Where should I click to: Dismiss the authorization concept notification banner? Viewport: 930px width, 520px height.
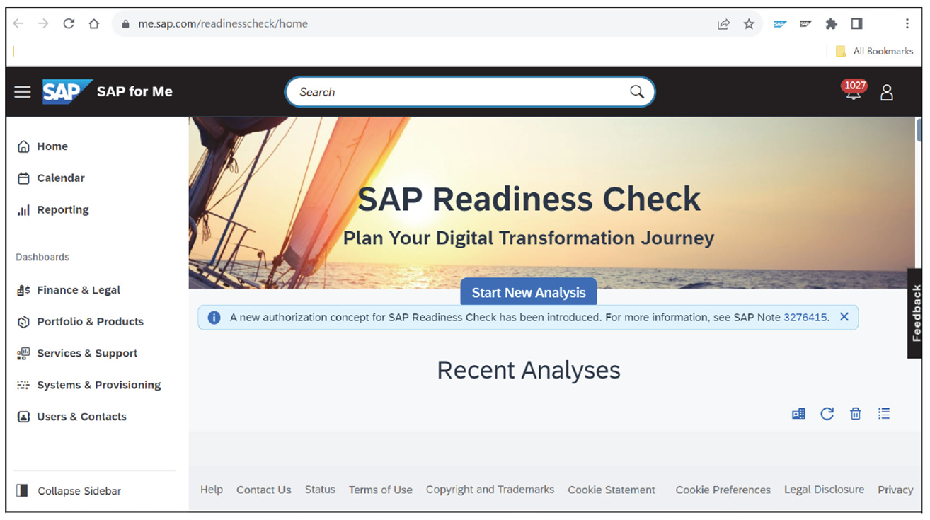click(844, 317)
